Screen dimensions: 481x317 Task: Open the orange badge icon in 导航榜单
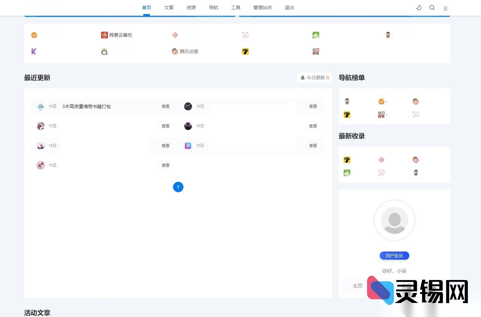[x=381, y=101]
